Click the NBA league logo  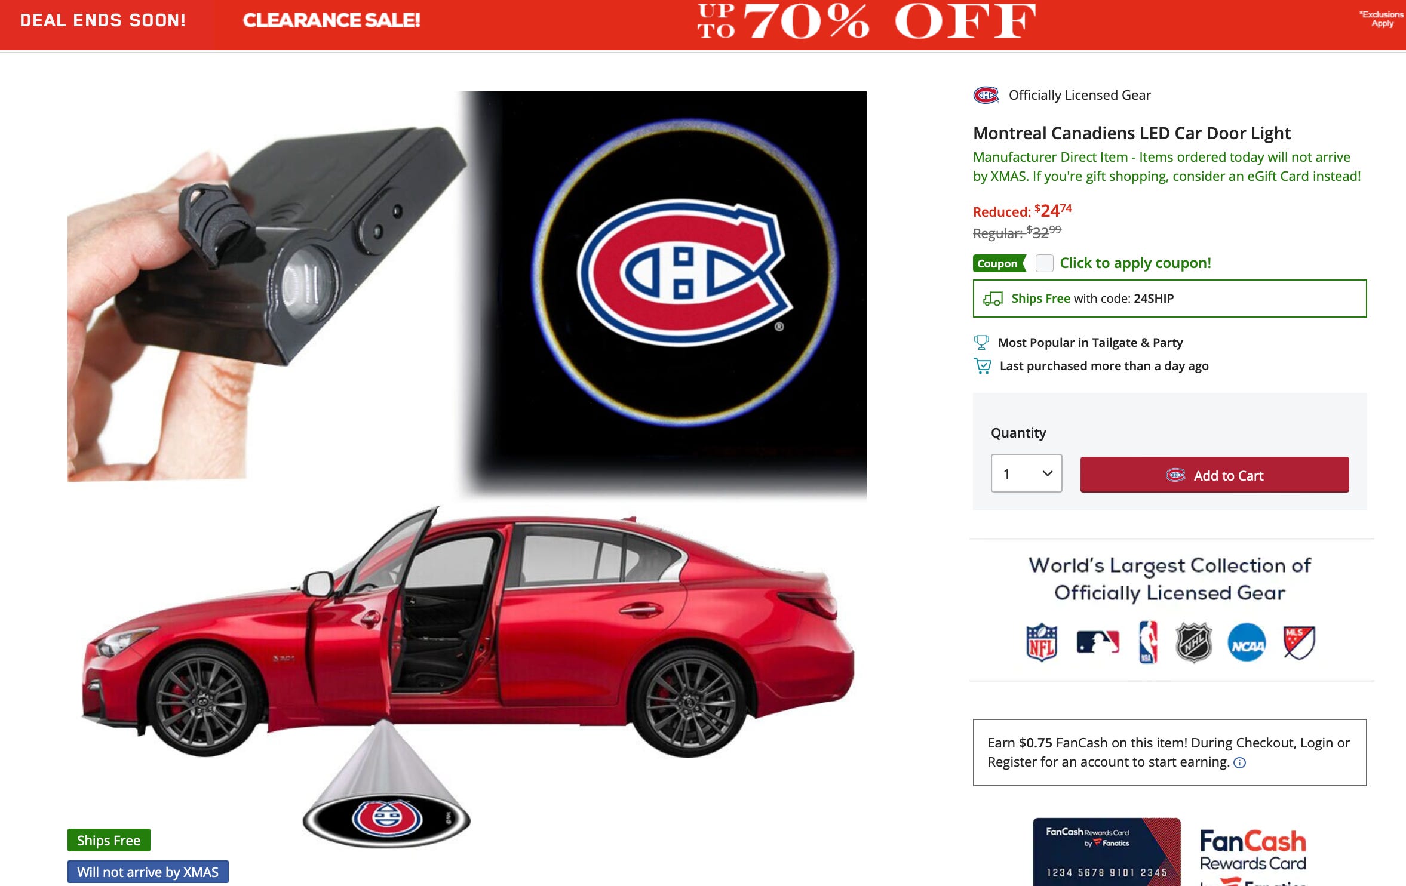coord(1148,642)
